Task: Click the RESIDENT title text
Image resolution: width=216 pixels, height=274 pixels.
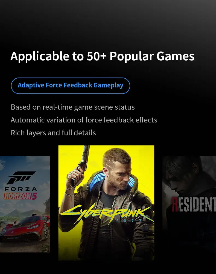Action: tap(194, 204)
